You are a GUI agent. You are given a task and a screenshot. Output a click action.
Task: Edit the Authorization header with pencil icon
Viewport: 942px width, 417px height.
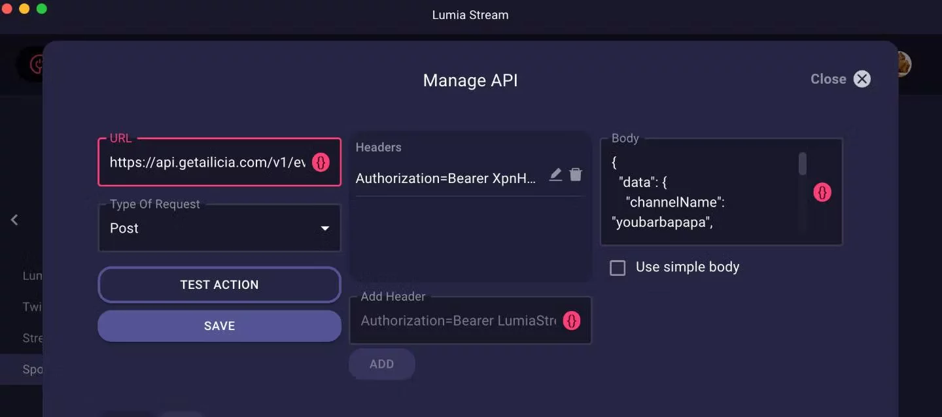tap(555, 175)
